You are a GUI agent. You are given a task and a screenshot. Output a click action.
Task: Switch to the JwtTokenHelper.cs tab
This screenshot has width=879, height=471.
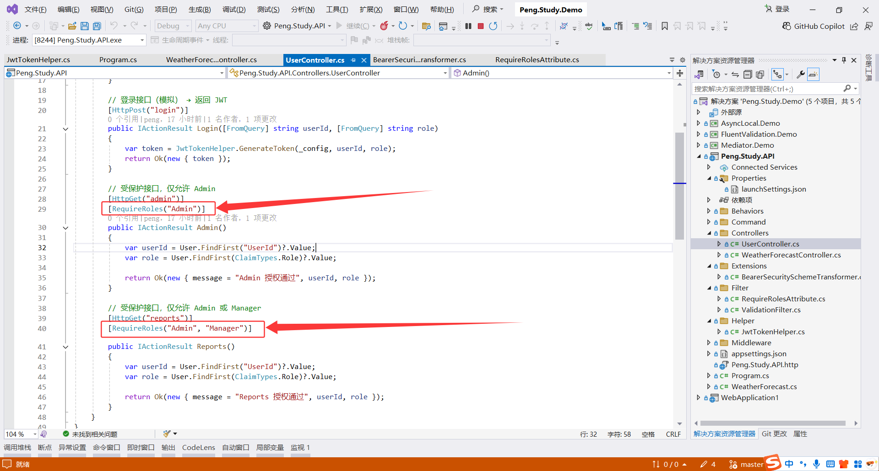click(38, 60)
